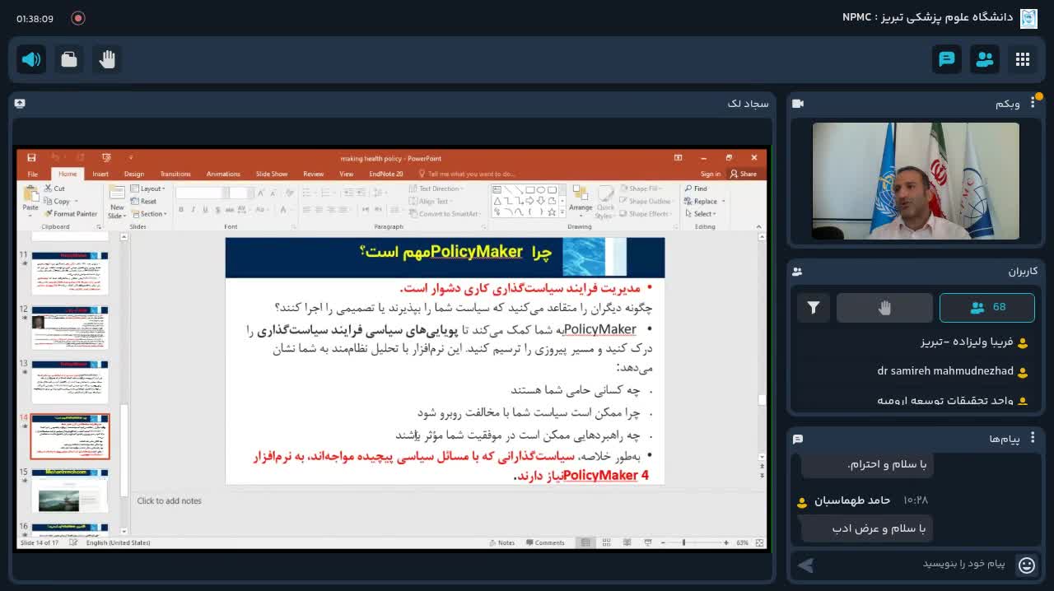The image size is (1054, 591).
Task: Open the apps grid menu
Action: pyautogui.click(x=1023, y=59)
